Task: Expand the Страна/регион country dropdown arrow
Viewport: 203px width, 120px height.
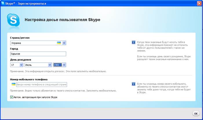Action: (x=64, y=43)
